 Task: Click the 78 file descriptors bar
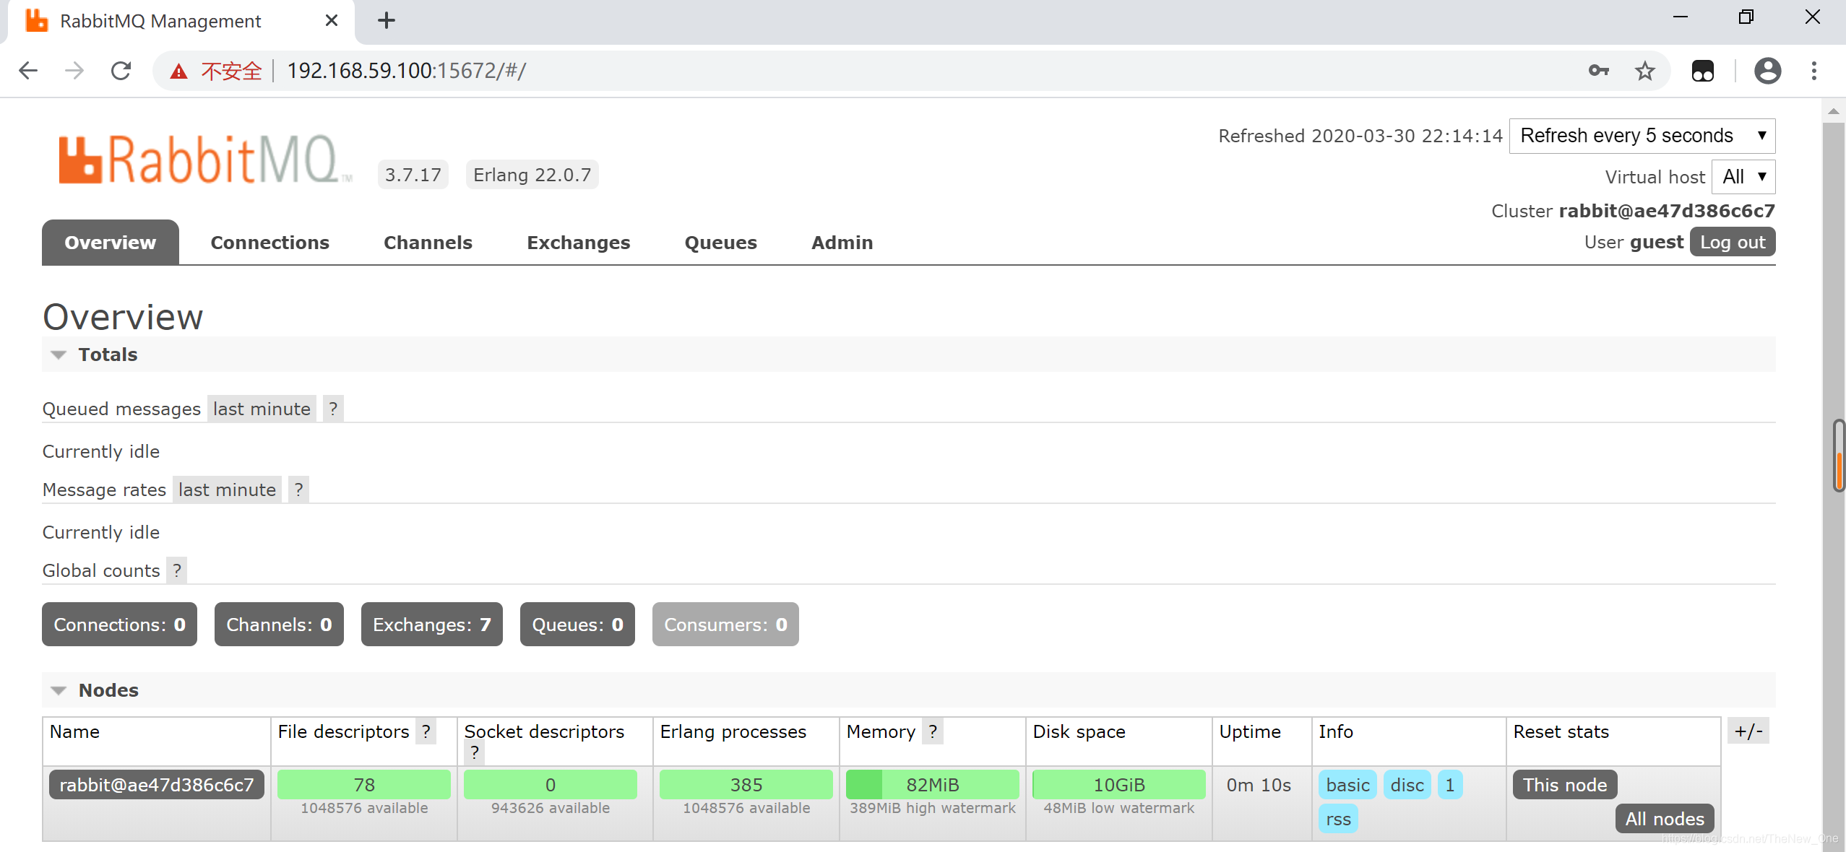[364, 785]
